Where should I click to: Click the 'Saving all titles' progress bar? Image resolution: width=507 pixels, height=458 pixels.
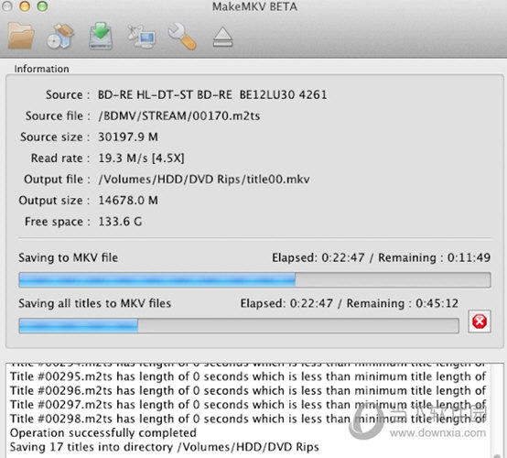[x=239, y=325]
